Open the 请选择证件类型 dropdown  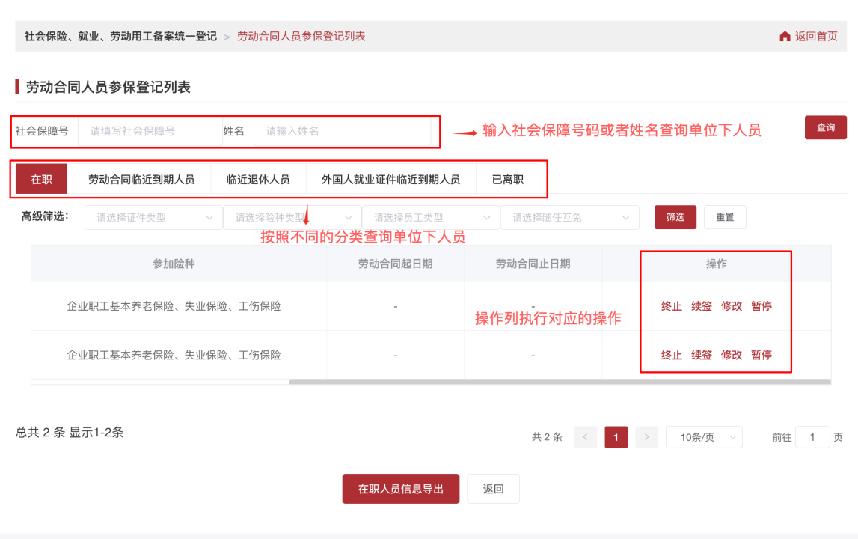153,218
